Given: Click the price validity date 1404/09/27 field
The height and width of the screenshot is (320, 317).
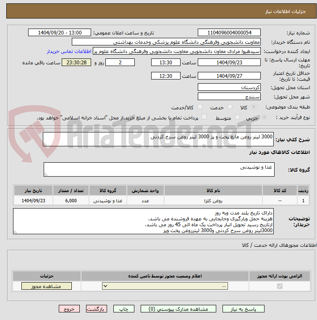Looking at the screenshot, I should [x=229, y=76].
